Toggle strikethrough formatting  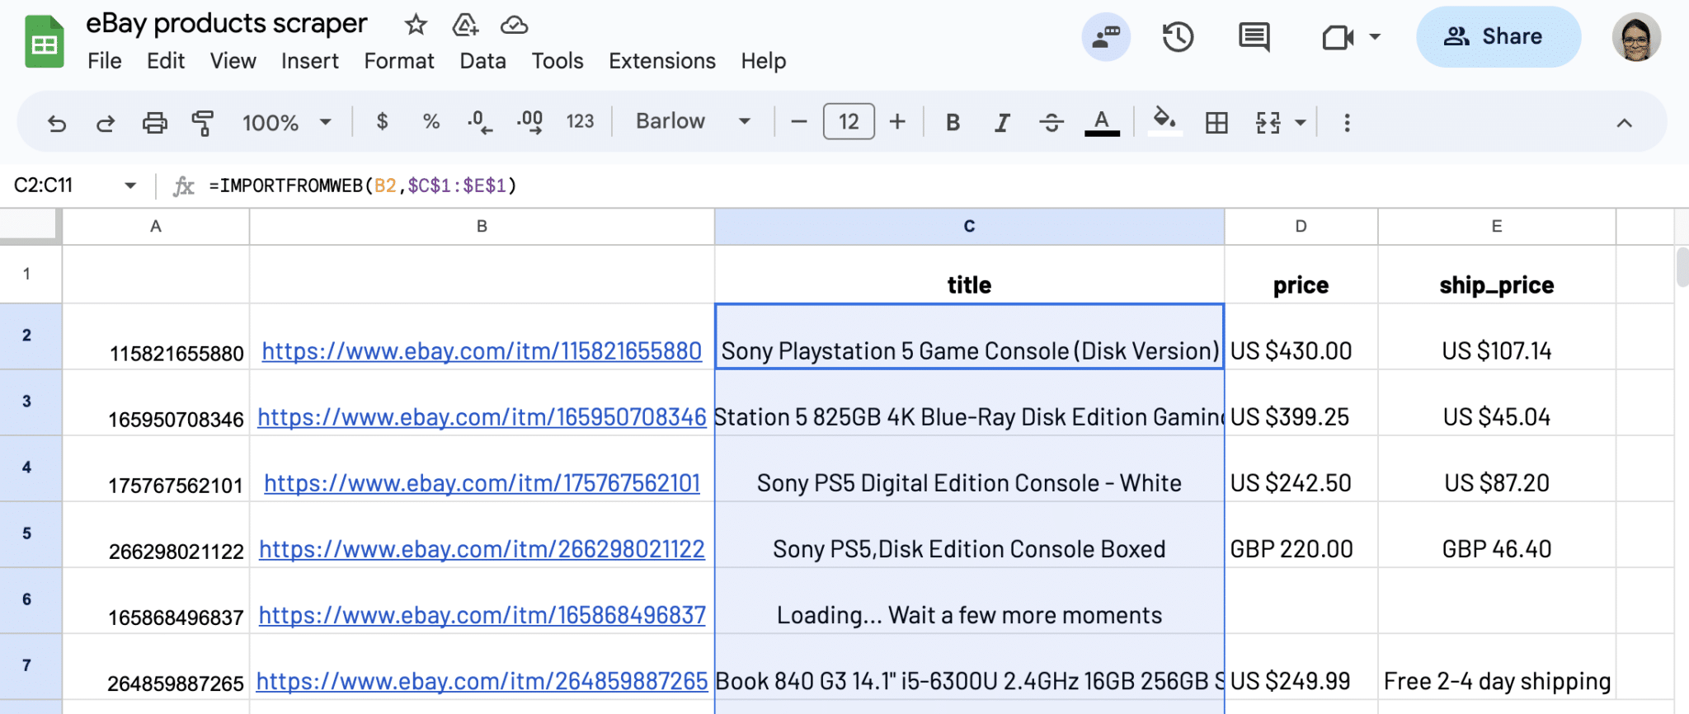click(x=1052, y=123)
